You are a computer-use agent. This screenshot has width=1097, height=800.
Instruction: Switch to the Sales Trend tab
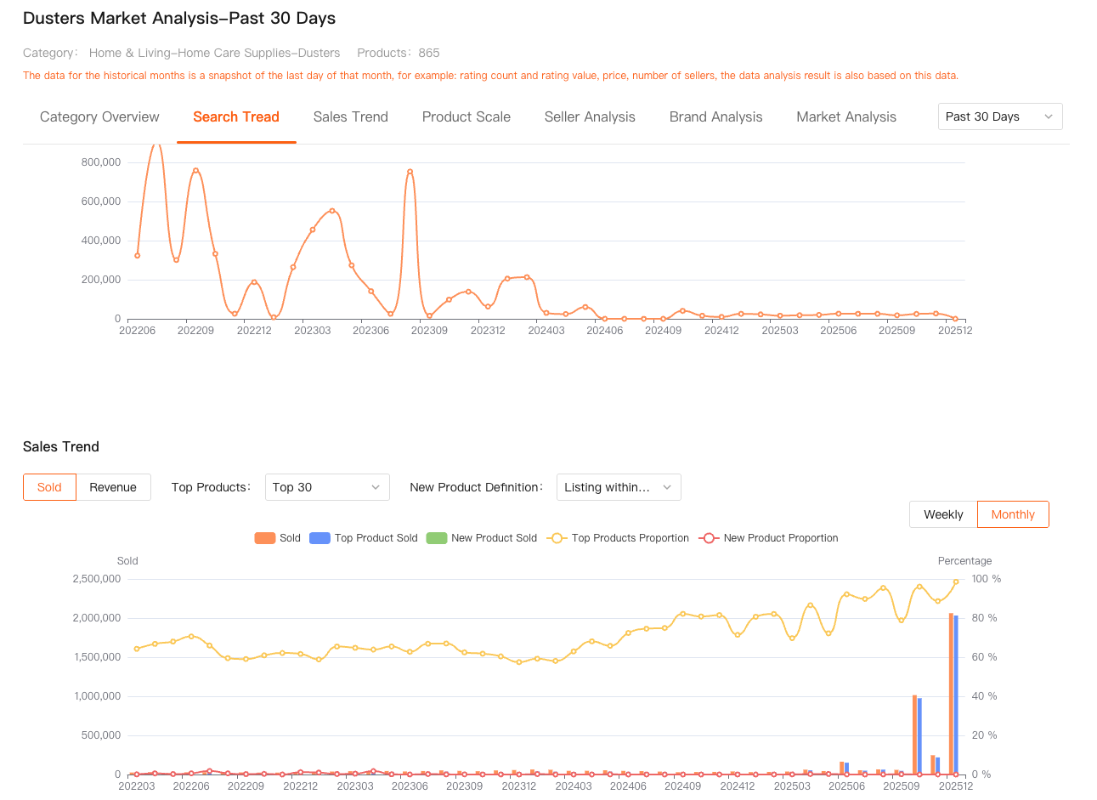(350, 117)
